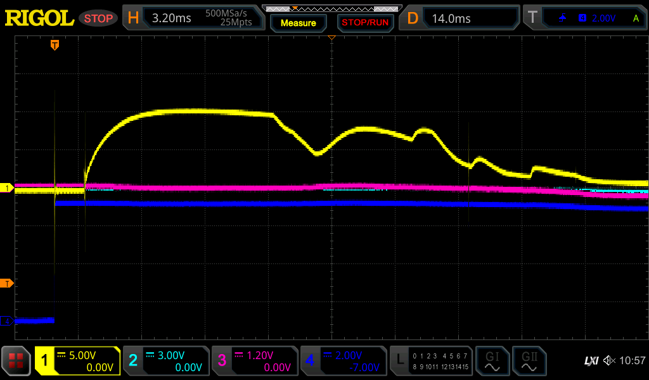This screenshot has width=649, height=380.
Task: Click the LXI network status icon
Action: click(x=591, y=361)
